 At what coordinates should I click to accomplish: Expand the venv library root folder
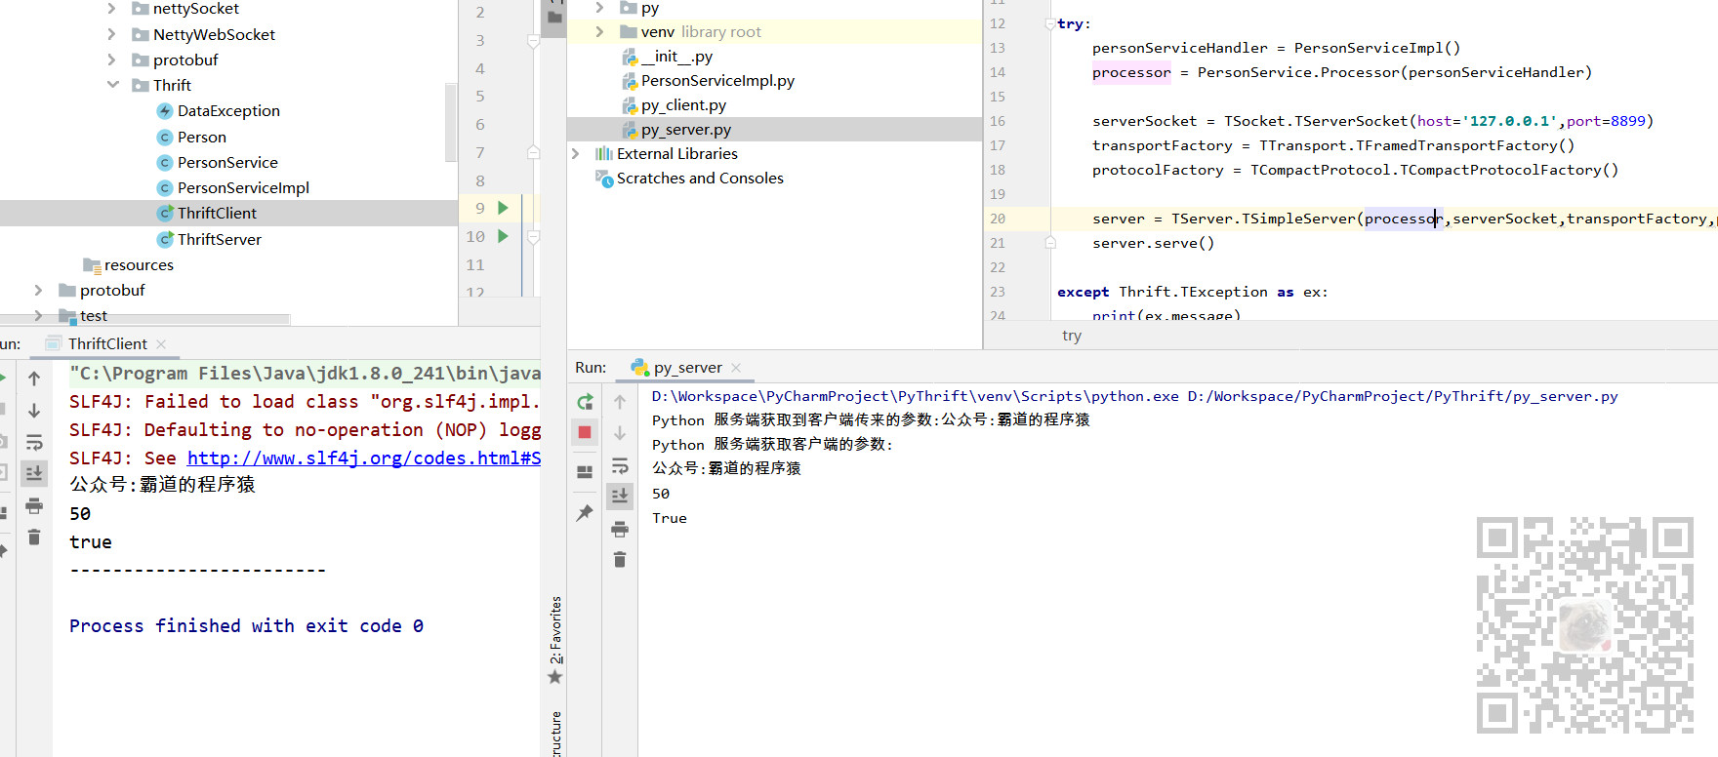point(599,32)
